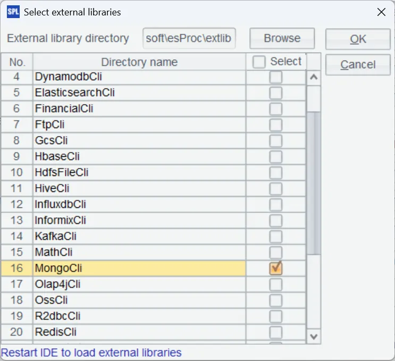Tick the RedisCli checkbox
The width and height of the screenshot is (395, 361).
click(x=275, y=332)
